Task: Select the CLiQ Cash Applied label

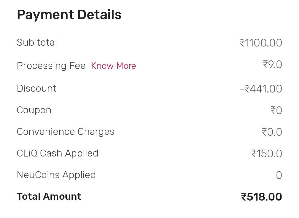Action: pos(58,153)
